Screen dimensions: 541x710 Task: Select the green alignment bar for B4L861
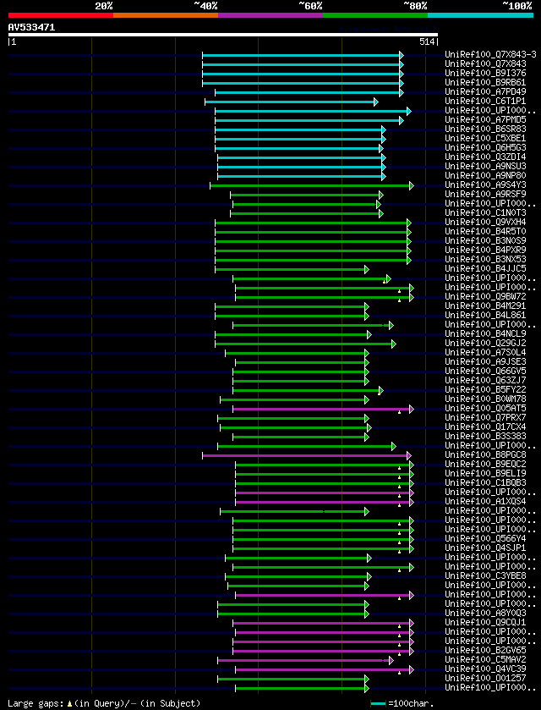point(292,316)
